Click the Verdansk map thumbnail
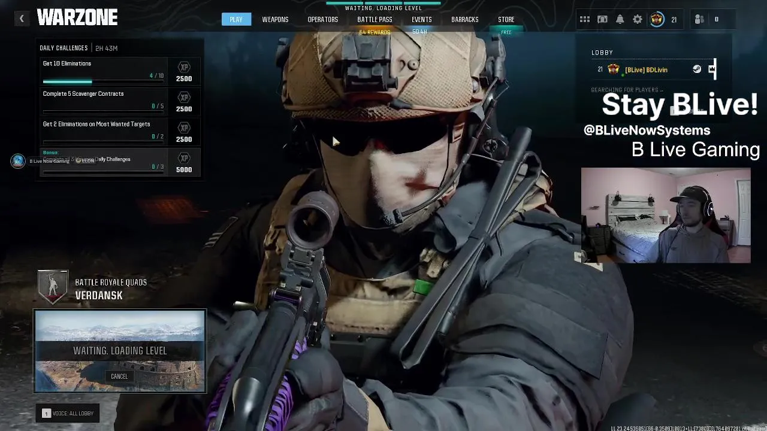The height and width of the screenshot is (431, 767). click(x=120, y=351)
